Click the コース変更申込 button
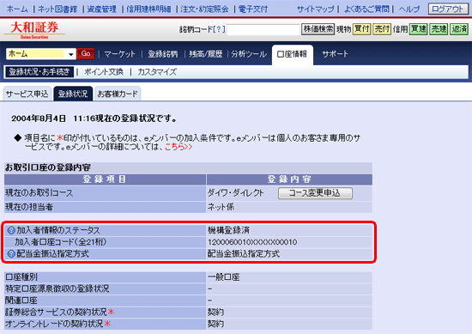 pyautogui.click(x=315, y=193)
